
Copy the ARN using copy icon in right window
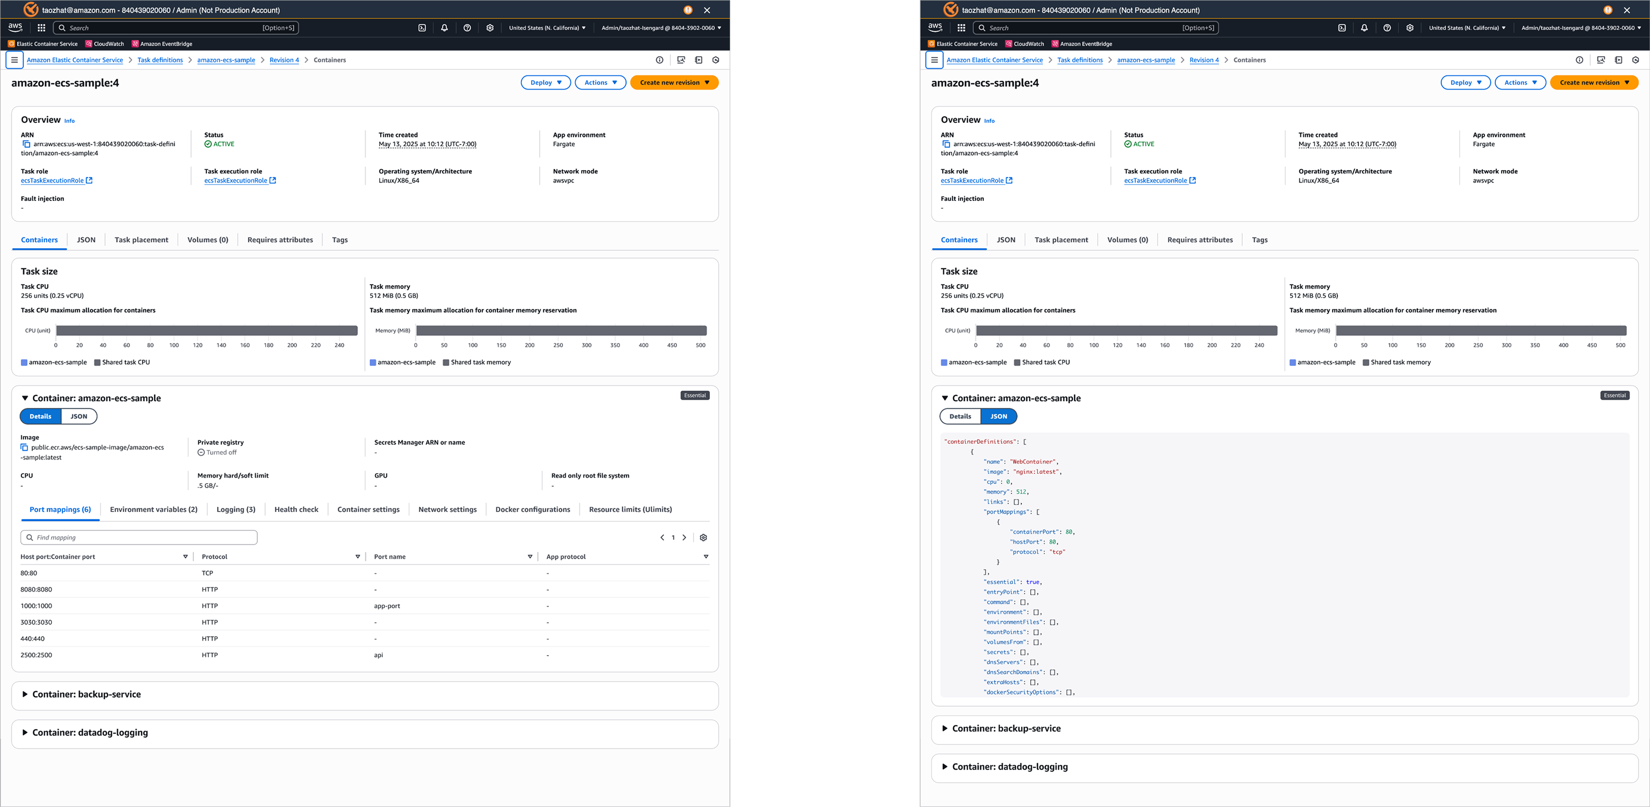(x=946, y=144)
